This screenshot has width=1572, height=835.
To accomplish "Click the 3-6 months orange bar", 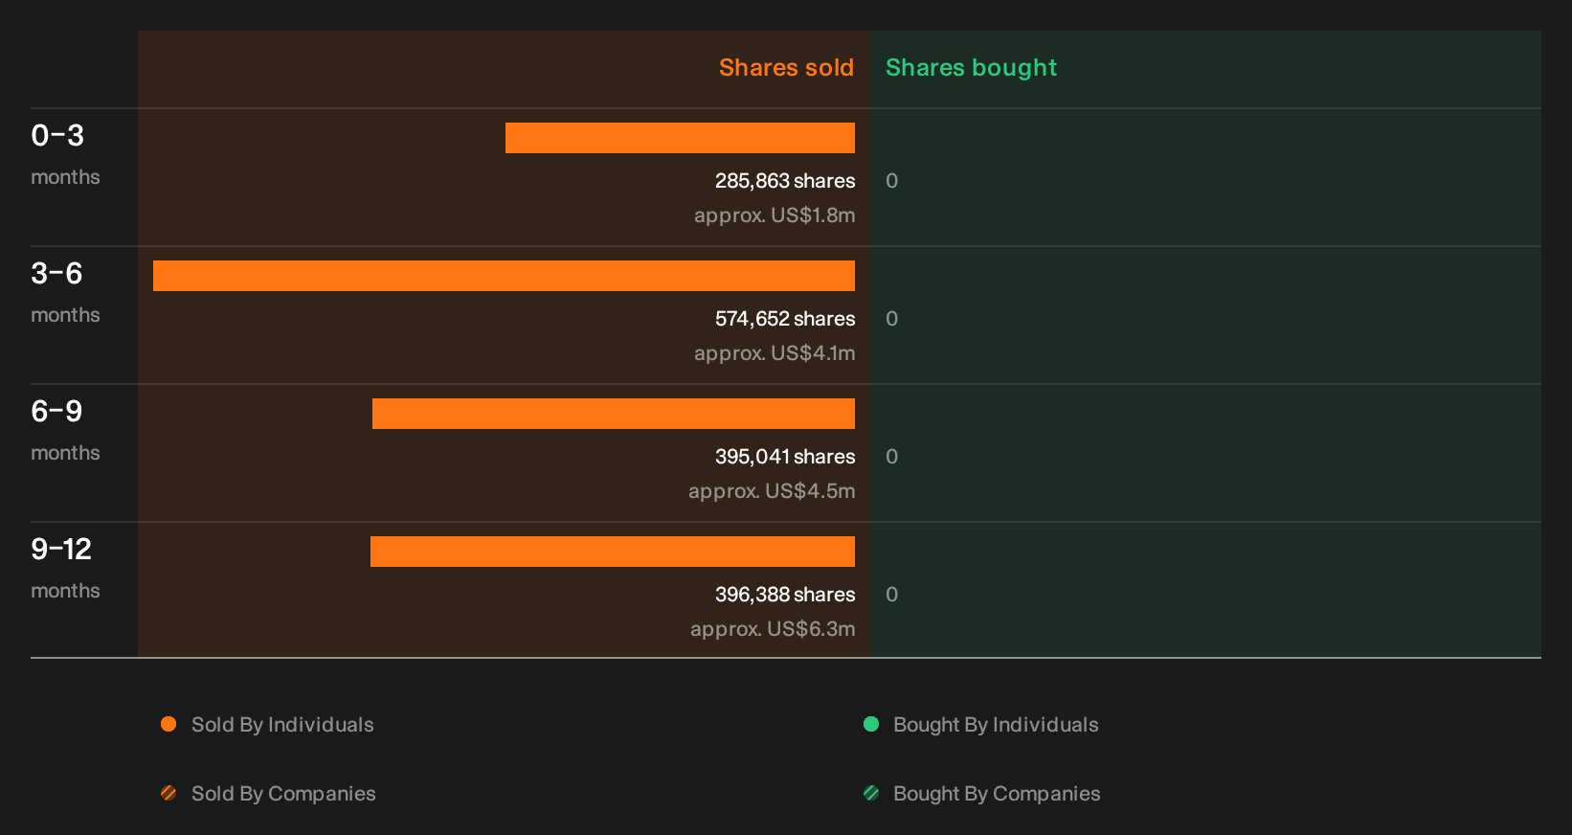I will 504,276.
